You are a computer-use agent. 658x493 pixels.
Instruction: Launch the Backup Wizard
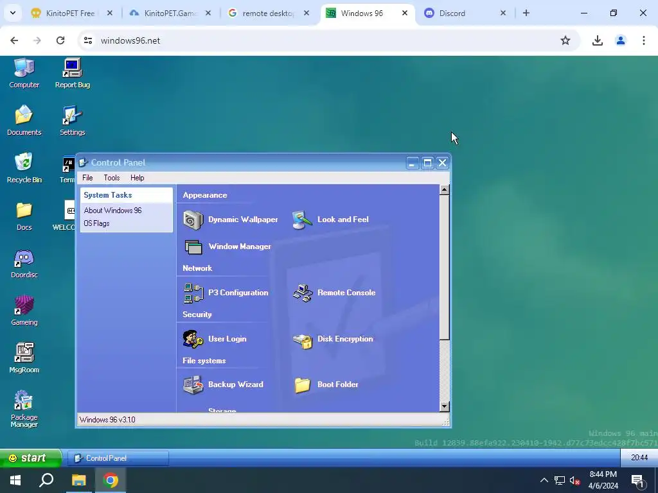(223, 385)
